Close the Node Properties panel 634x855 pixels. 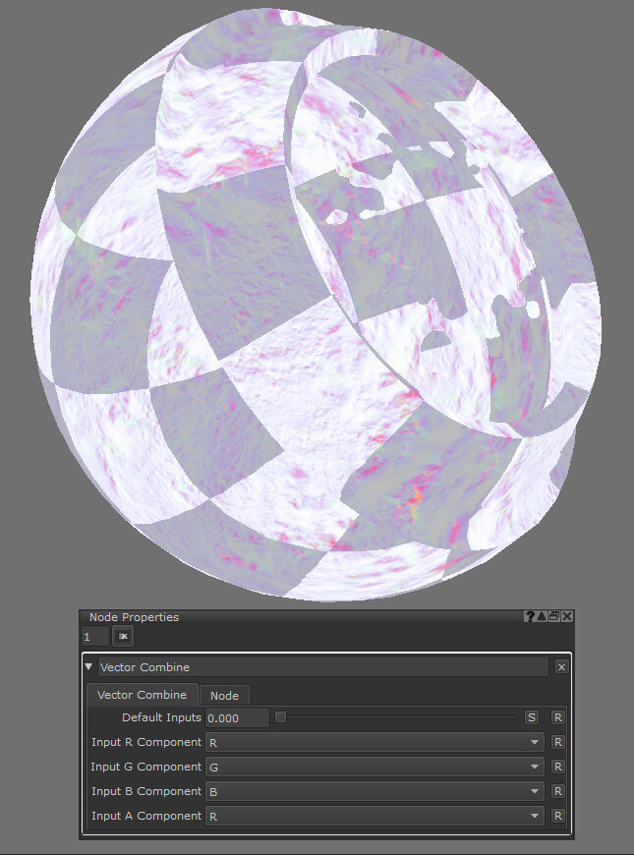coord(567,617)
